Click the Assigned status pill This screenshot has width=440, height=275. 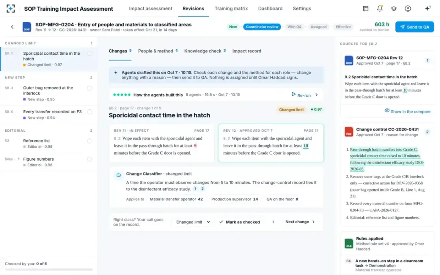click(x=319, y=27)
